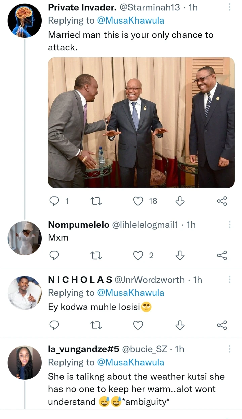The width and height of the screenshot is (242, 419).
Task: Share Private Invader's tweet
Action: coord(222,201)
